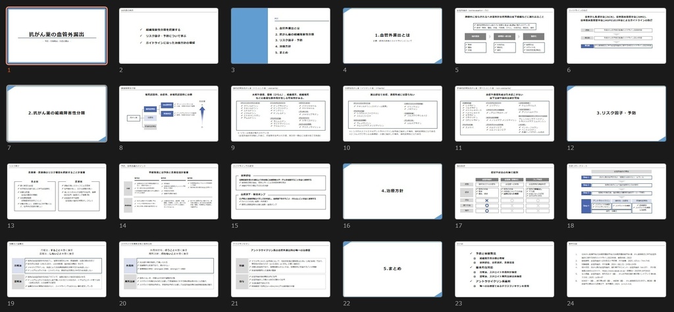Select slide 24 references list thumbnail

click(616, 269)
